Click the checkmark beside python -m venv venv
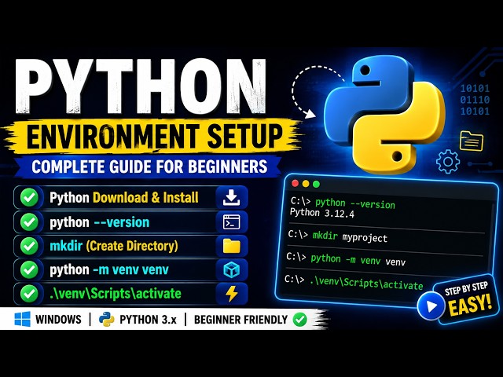The image size is (503, 377). coord(29,269)
